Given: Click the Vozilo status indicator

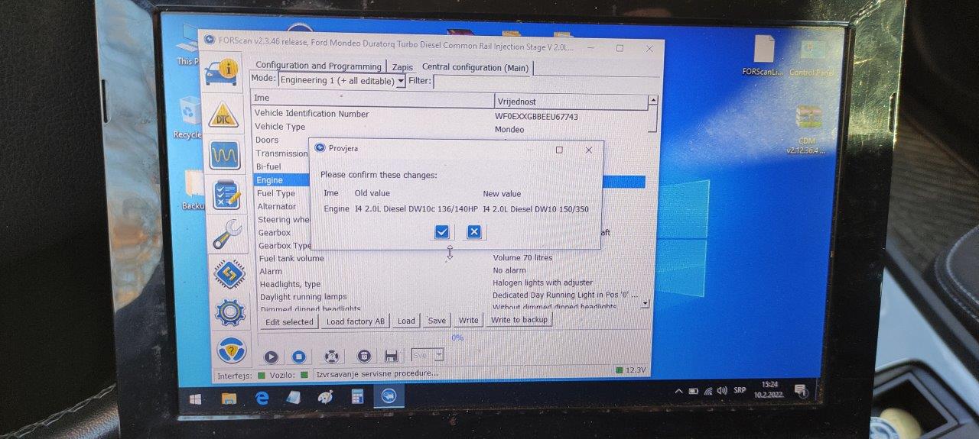Looking at the screenshot, I should (x=290, y=375).
